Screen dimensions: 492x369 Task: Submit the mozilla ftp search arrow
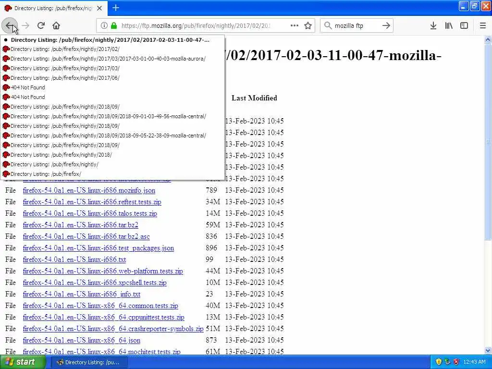click(x=386, y=26)
